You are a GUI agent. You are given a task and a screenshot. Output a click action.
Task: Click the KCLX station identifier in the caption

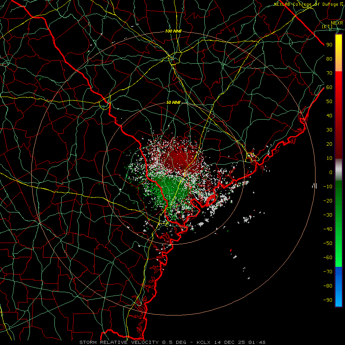[204, 342]
